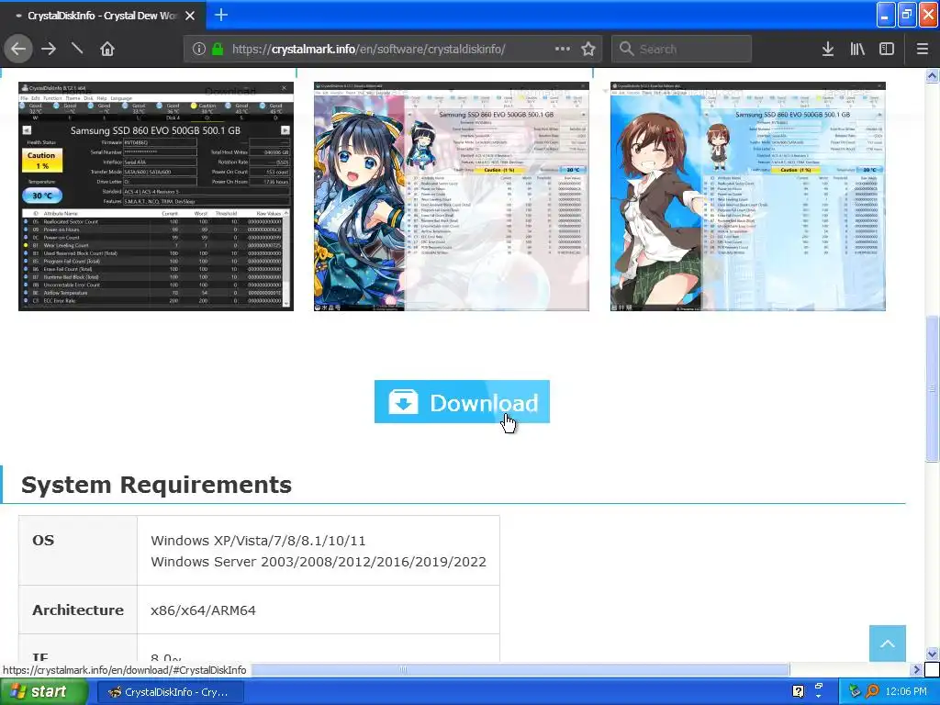Click the Architecture row label
Screen dimensions: 940x705
(78, 610)
